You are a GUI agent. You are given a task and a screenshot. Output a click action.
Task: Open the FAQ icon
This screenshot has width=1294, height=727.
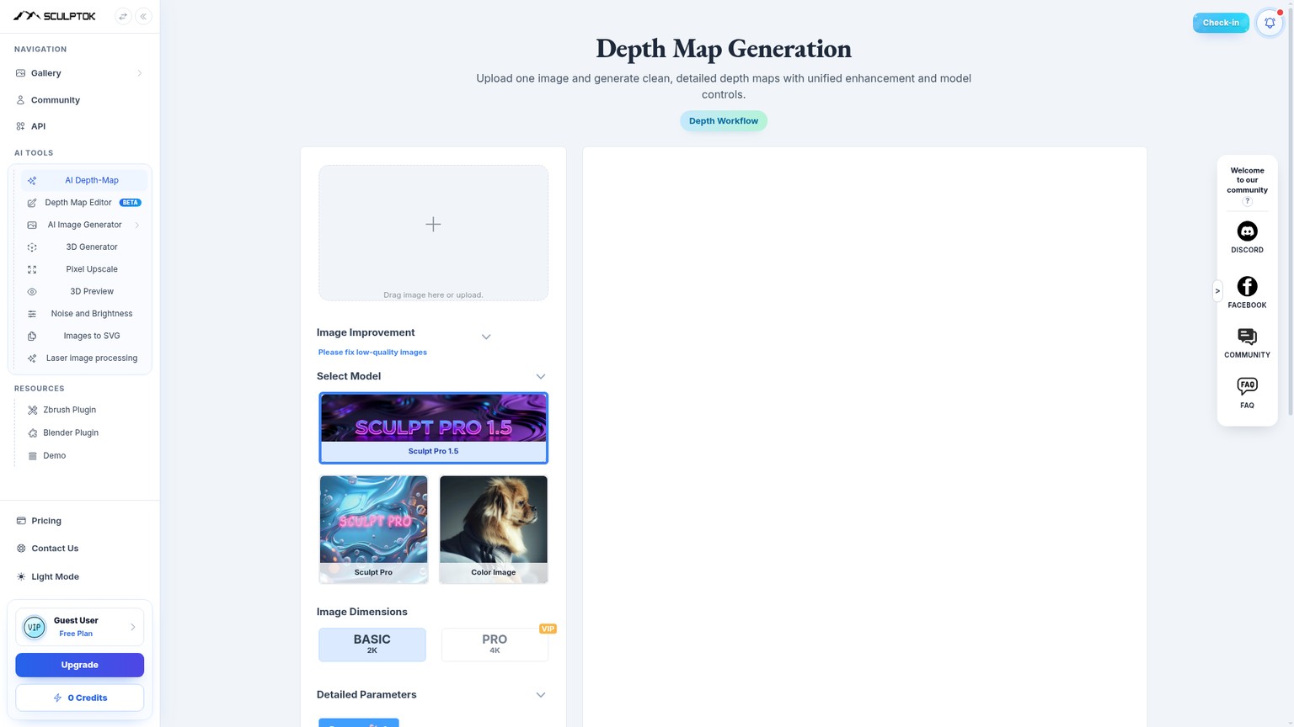[1248, 386]
